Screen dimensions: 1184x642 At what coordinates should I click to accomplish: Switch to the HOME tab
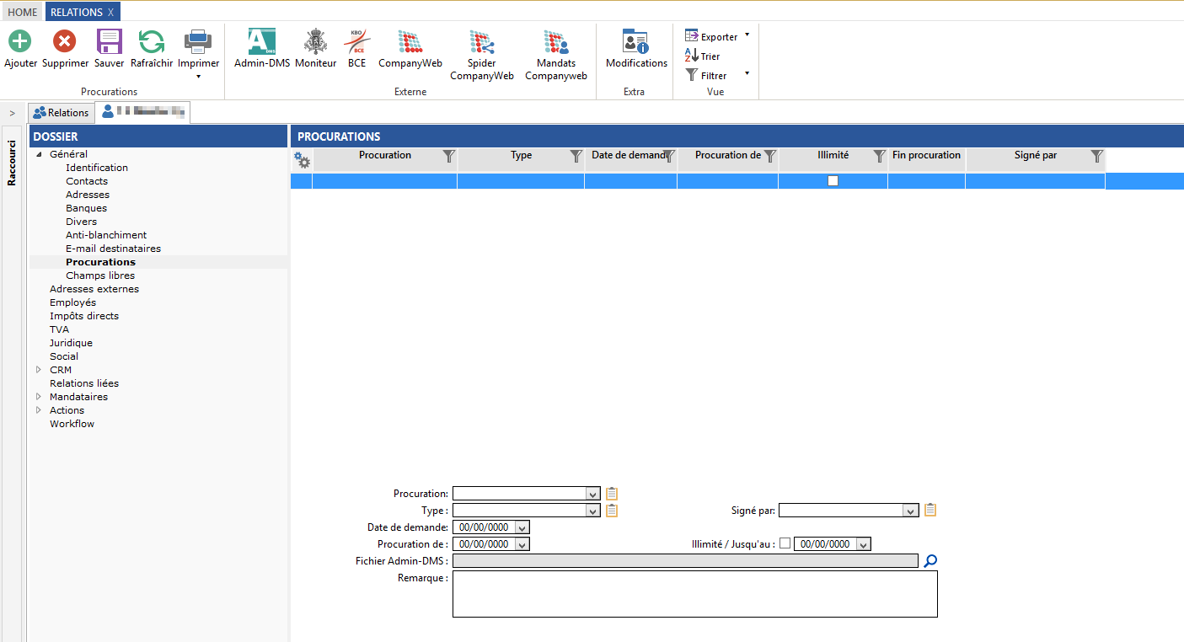(x=23, y=12)
